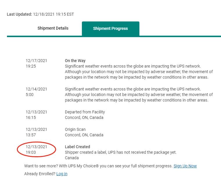This screenshot has width=221, height=183.
Task: Click the Label Created heading
Action: 78,147
